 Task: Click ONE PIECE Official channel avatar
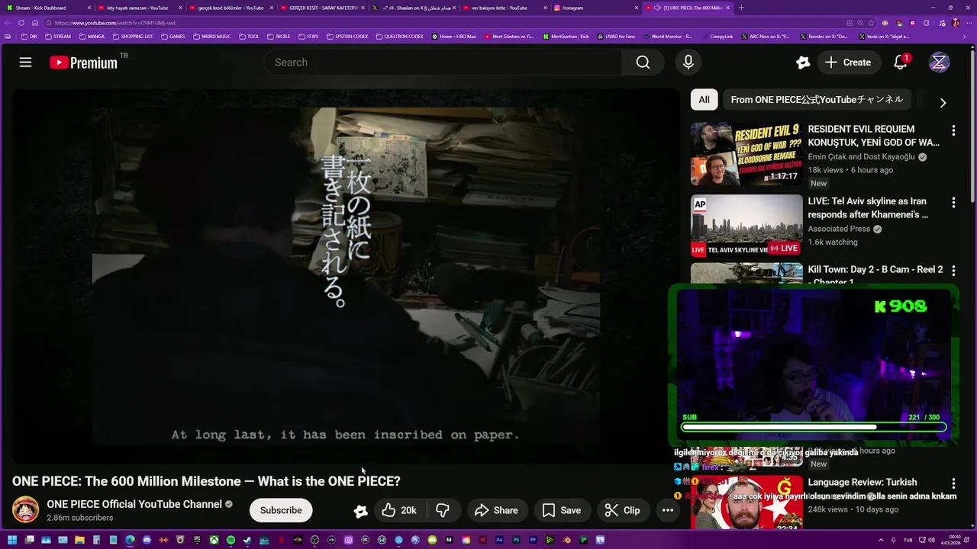tap(25, 509)
